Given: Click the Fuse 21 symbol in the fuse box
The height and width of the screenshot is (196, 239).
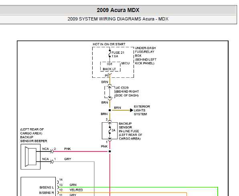Looking at the screenshot, I should [x=110, y=53].
